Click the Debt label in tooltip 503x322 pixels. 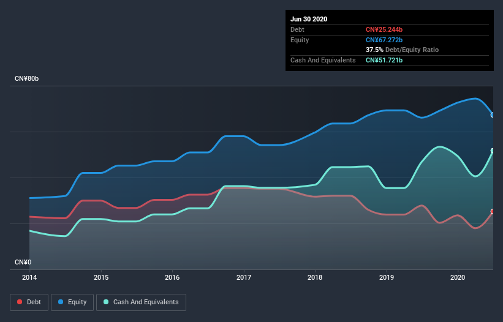click(297, 29)
